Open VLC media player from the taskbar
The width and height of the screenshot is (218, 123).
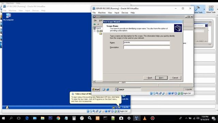click(144, 118)
